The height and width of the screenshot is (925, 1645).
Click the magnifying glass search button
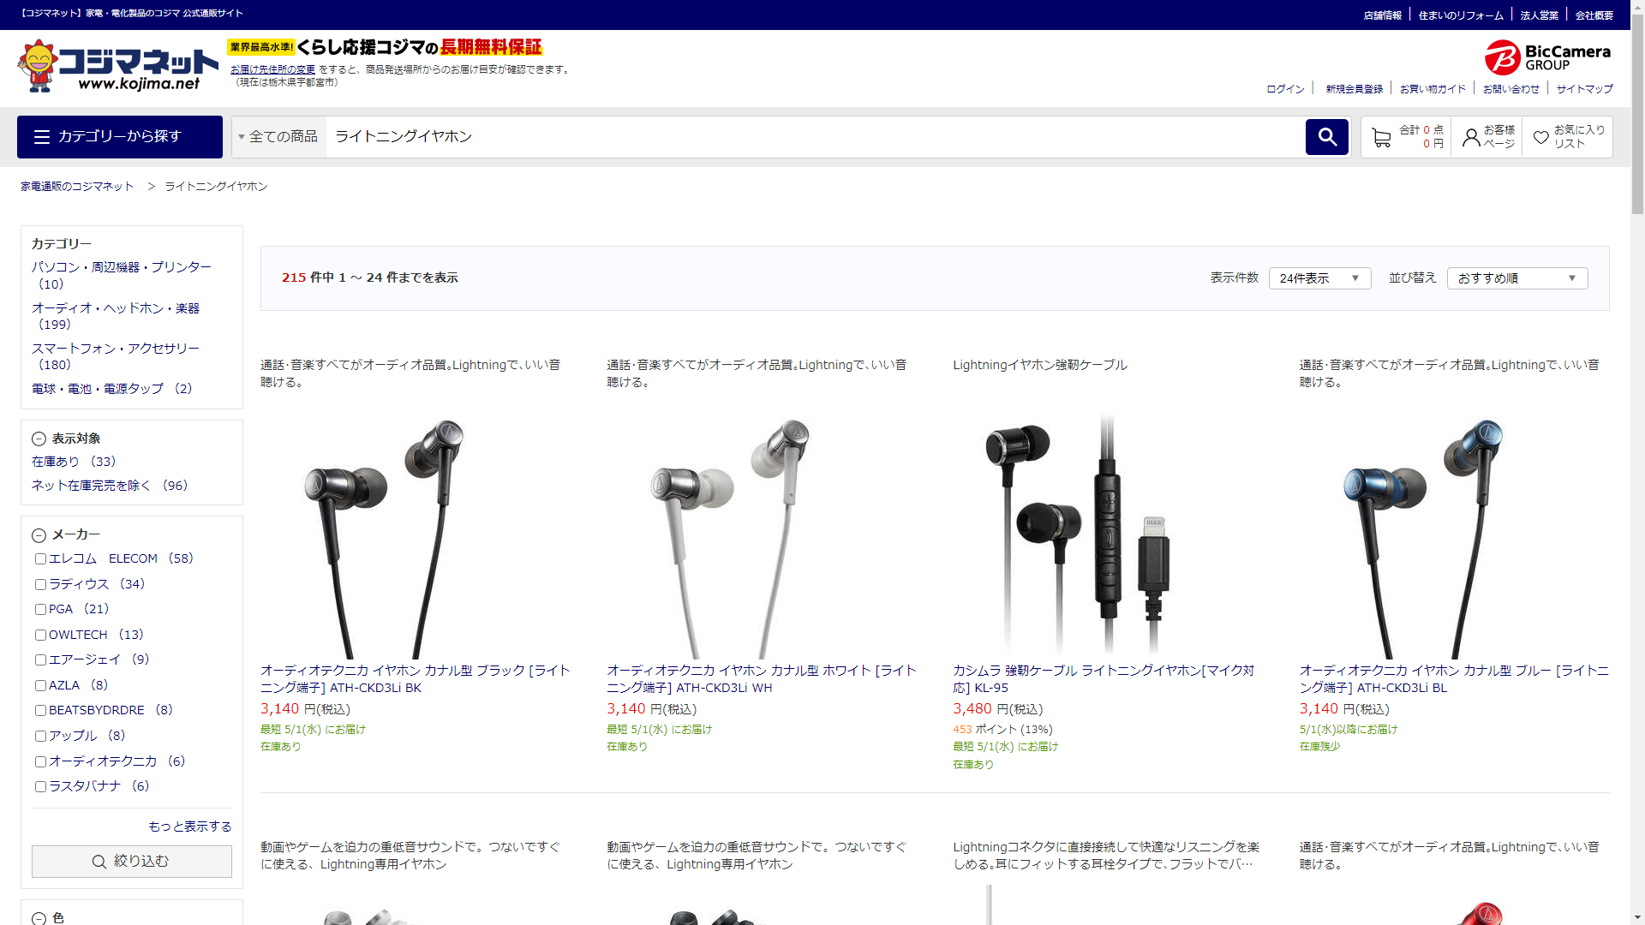1326,137
